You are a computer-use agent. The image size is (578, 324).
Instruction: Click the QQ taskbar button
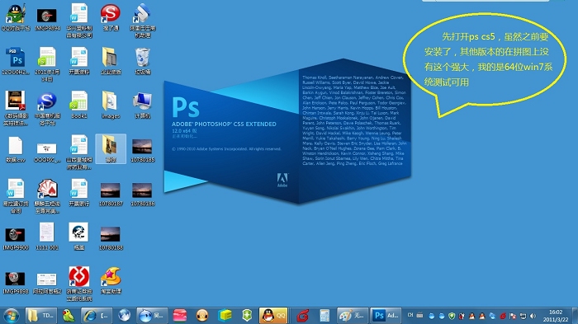coord(273,316)
